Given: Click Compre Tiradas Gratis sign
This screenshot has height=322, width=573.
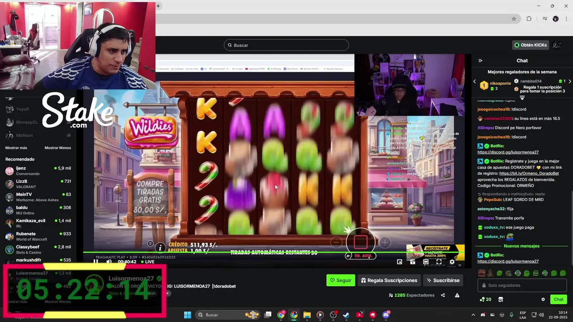Looking at the screenshot, I should [150, 197].
